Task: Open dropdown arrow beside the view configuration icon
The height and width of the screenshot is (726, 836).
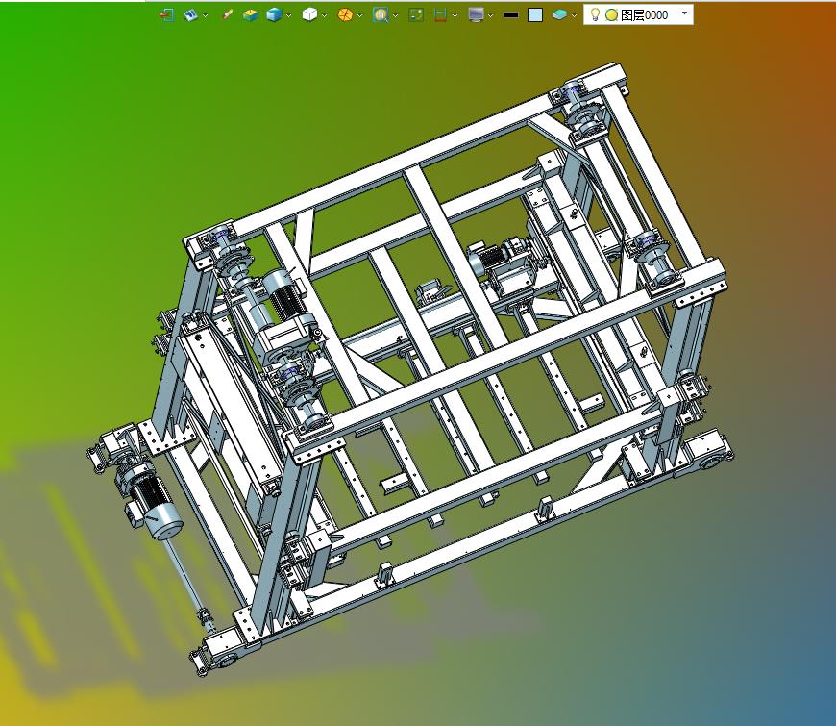Action: (x=206, y=15)
